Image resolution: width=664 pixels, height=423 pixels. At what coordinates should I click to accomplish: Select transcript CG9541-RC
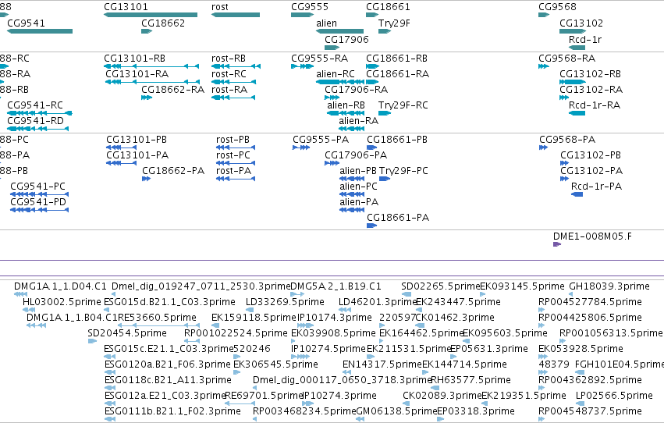pos(40,113)
